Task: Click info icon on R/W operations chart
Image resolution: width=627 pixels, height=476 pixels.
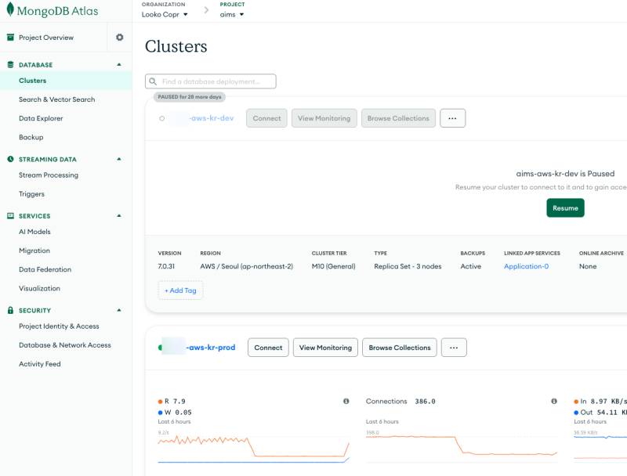Action: click(x=346, y=402)
